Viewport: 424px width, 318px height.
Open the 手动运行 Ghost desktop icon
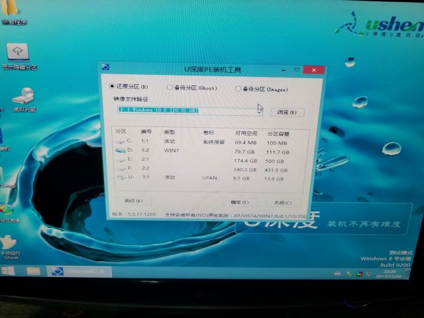10,247
